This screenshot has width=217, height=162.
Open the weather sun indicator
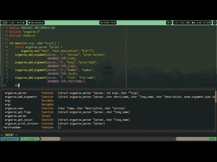click(x=169, y=23)
